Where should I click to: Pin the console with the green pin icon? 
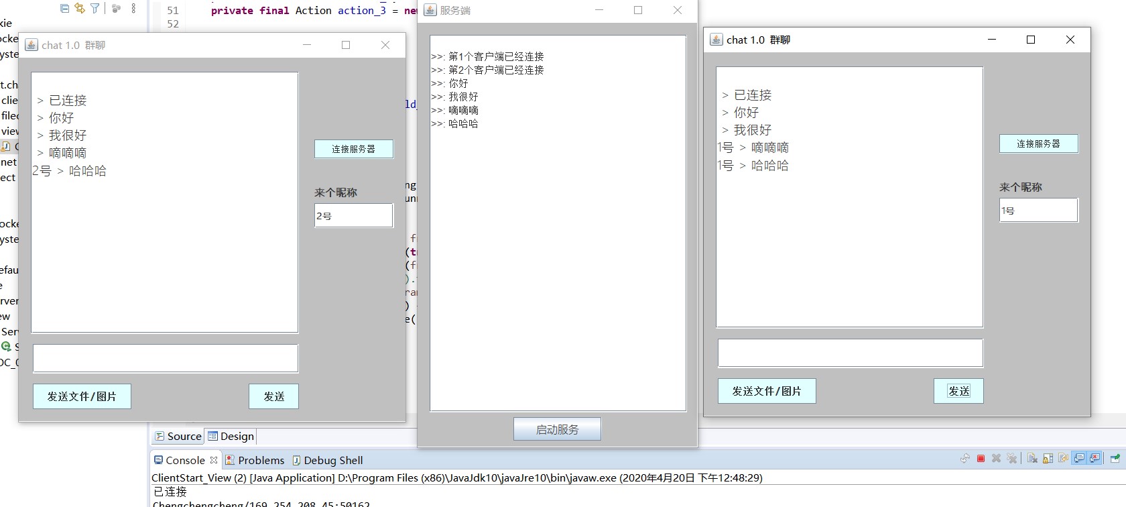1115,459
